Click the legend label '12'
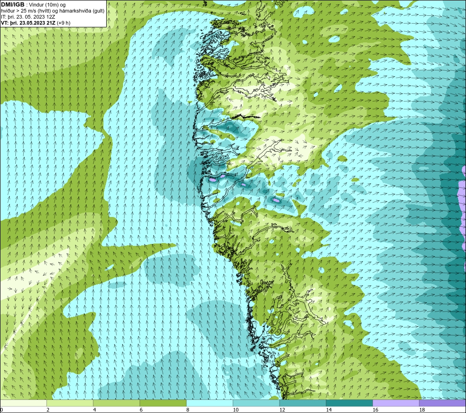This screenshot has height=413, width=466. [282, 410]
